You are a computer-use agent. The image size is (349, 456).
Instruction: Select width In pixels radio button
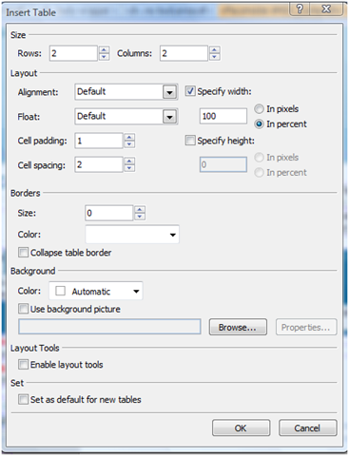(259, 109)
